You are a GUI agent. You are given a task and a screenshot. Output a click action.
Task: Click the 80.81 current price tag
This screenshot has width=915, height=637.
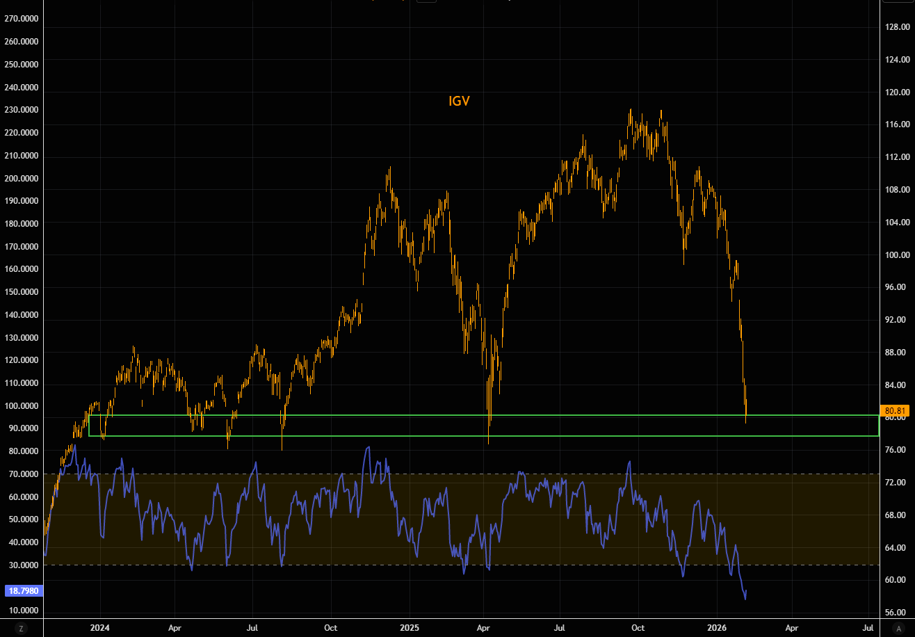(893, 410)
